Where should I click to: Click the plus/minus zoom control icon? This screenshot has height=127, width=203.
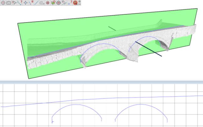pos(80,3)
